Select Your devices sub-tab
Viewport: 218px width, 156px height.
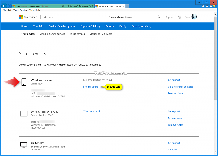coord(28,34)
